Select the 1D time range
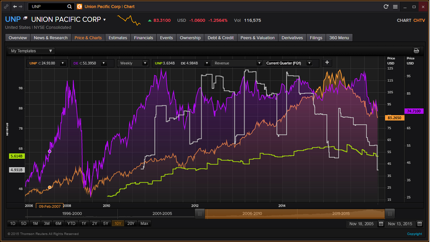Screen dimensions: 430x242 tap(12, 224)
